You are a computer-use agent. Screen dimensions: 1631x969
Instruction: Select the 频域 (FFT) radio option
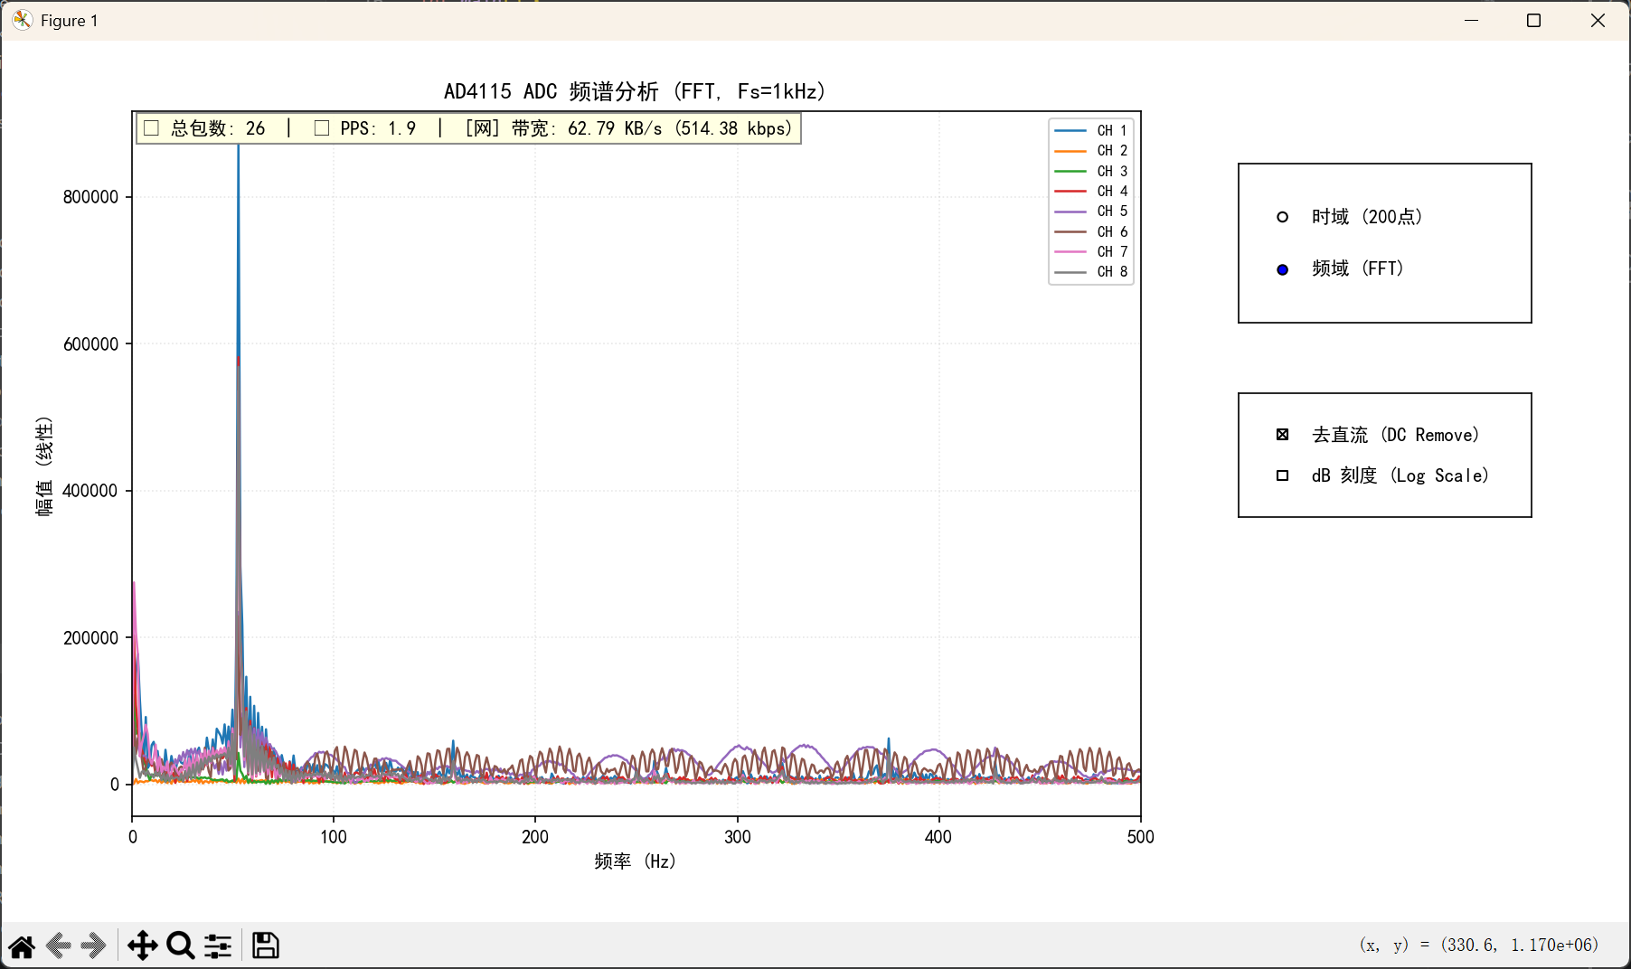point(1282,269)
